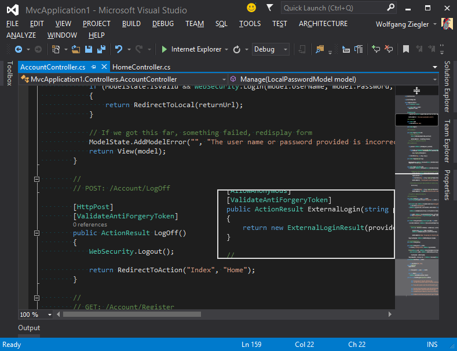Image resolution: width=457 pixels, height=351 pixels.
Task: Collapse the Register comment outline block
Action: [36, 298]
